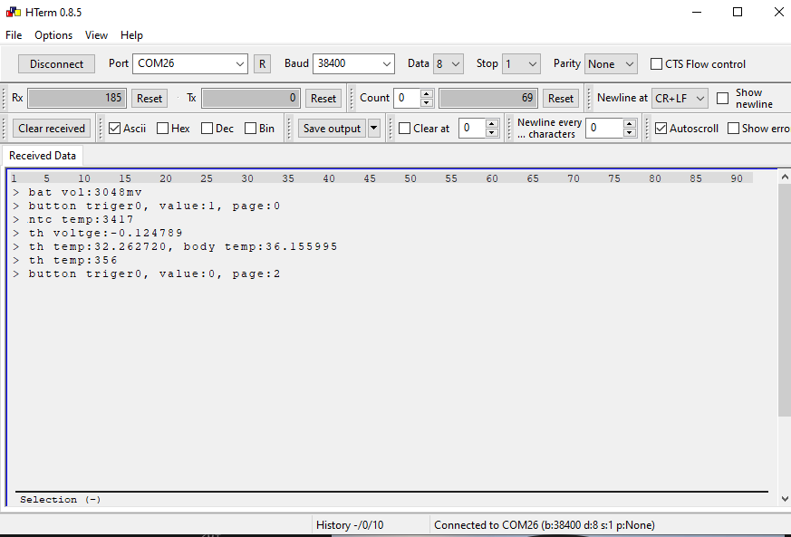Click the Newline every characters field
Viewport: 791px width, 537px height.
tap(604, 129)
